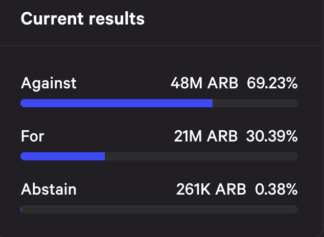
Task: Click the ARB token text in the Against row
Action: [223, 83]
